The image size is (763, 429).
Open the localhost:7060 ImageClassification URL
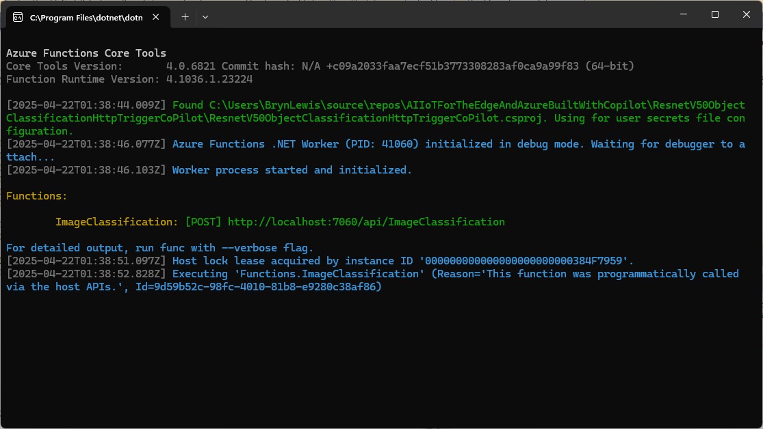[366, 222]
